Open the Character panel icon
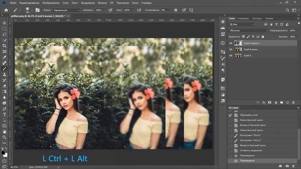The image size is (301, 169). (222, 64)
